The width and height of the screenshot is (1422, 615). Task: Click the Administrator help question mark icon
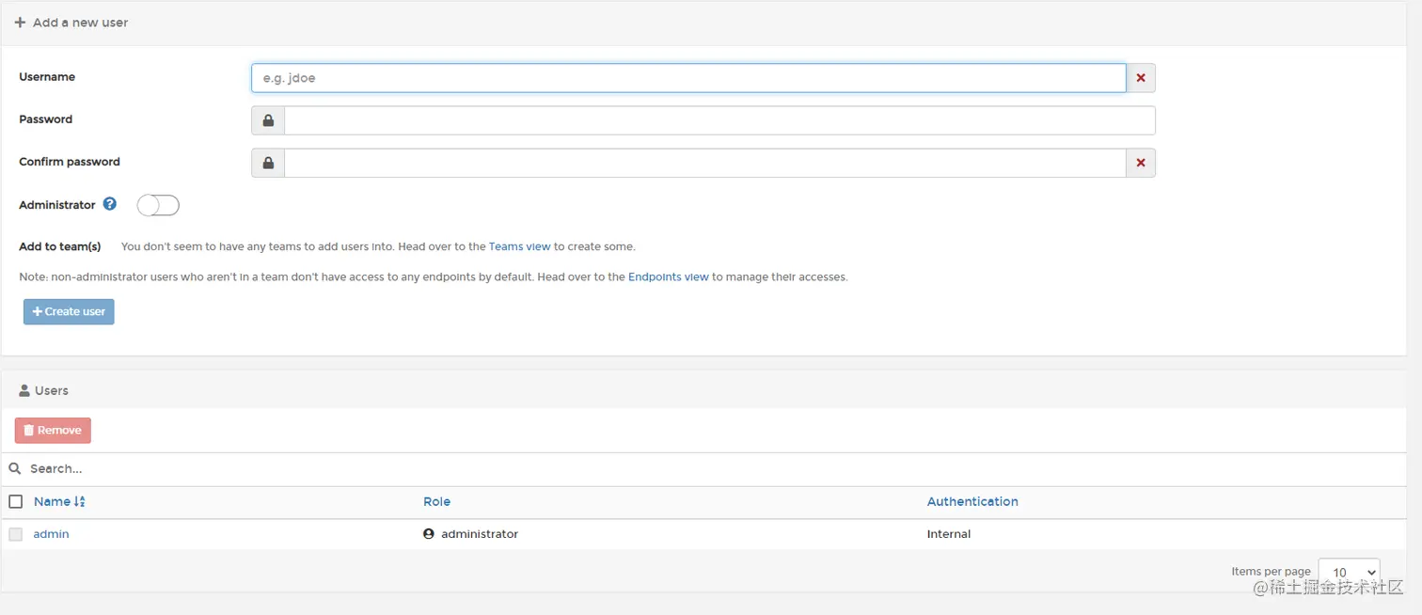tap(110, 204)
